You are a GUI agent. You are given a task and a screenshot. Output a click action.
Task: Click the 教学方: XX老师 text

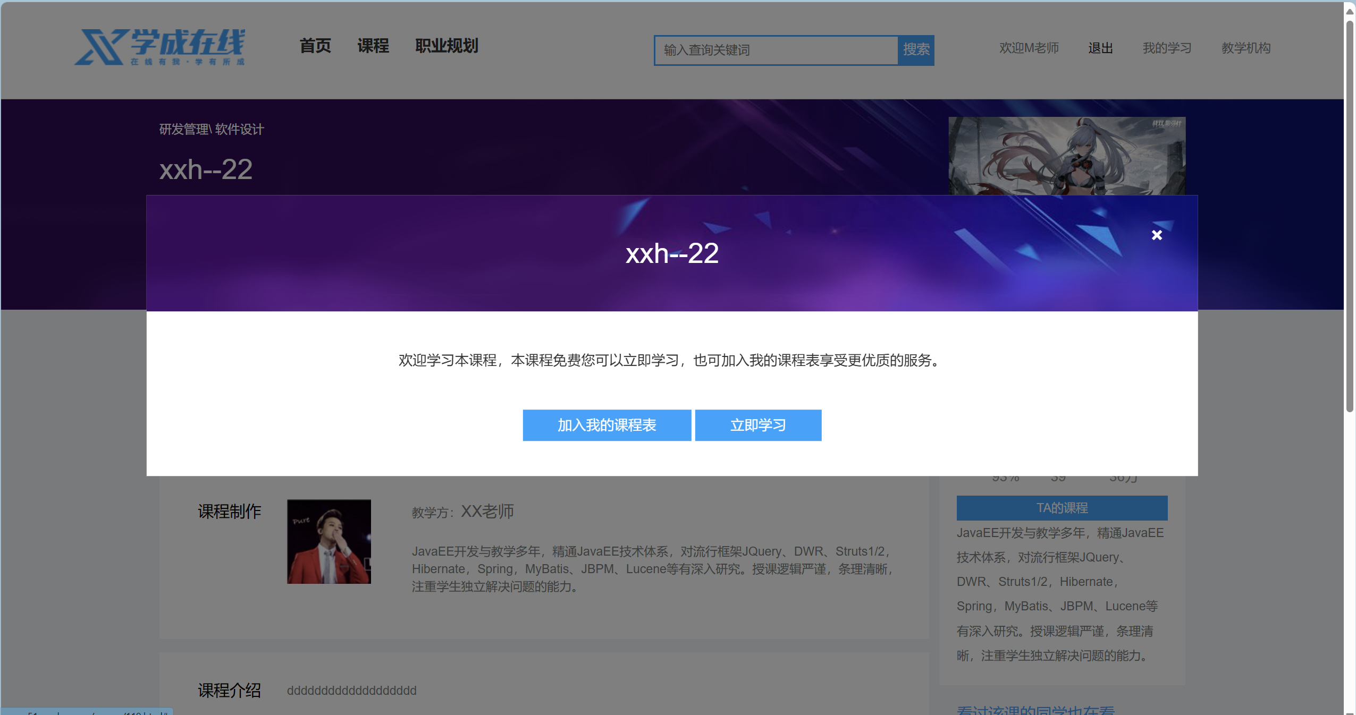pos(462,512)
